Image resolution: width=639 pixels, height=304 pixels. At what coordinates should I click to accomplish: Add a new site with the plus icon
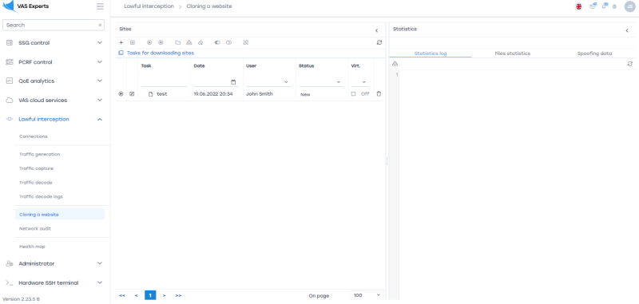(121, 42)
